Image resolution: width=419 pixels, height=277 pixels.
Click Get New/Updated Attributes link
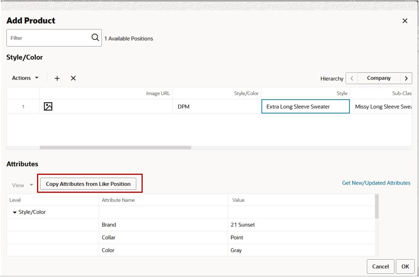[x=376, y=183]
